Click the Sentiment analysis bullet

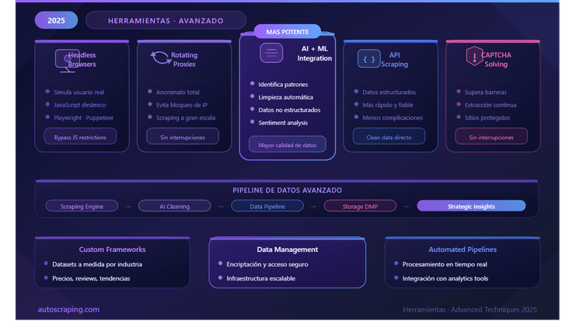[x=283, y=123]
